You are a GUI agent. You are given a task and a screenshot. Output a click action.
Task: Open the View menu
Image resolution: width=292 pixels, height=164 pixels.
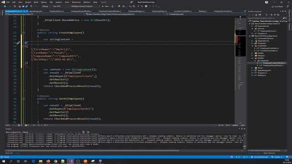click(21, 2)
